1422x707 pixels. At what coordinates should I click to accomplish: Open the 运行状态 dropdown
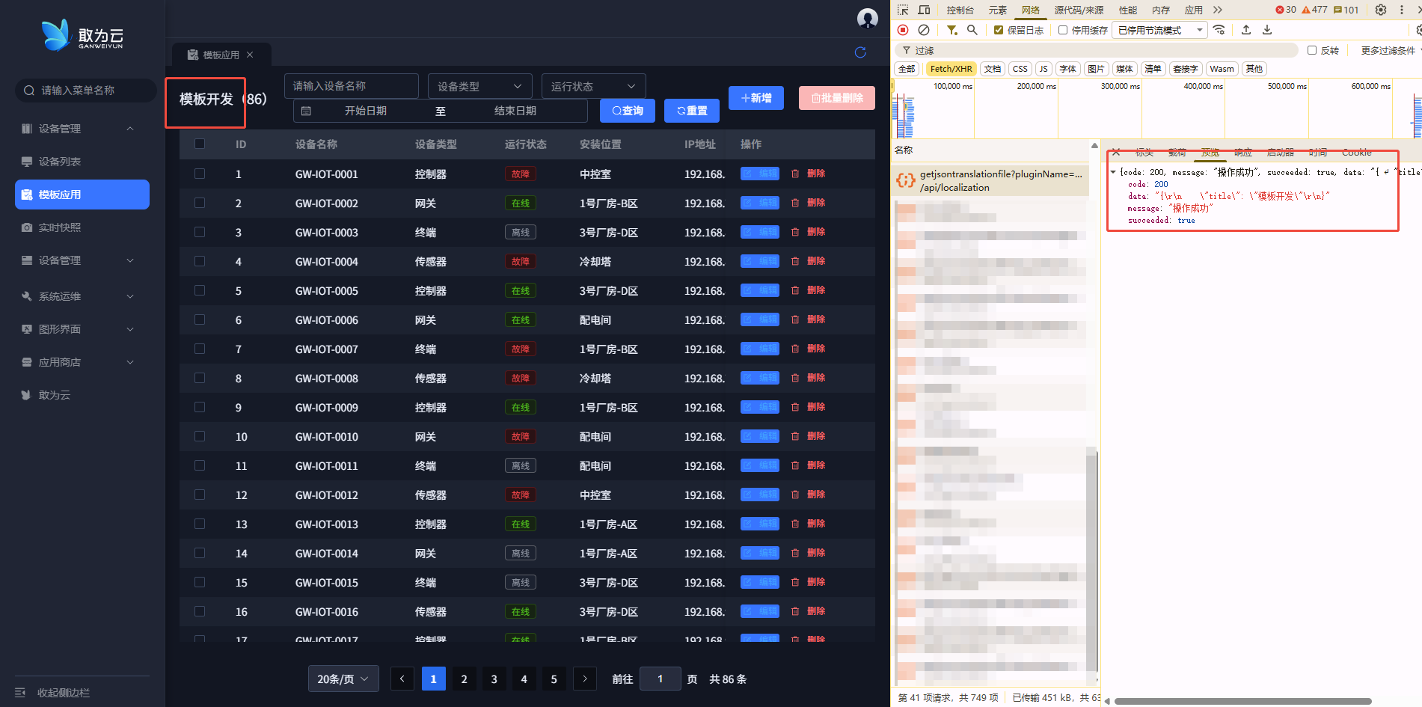[x=594, y=86]
